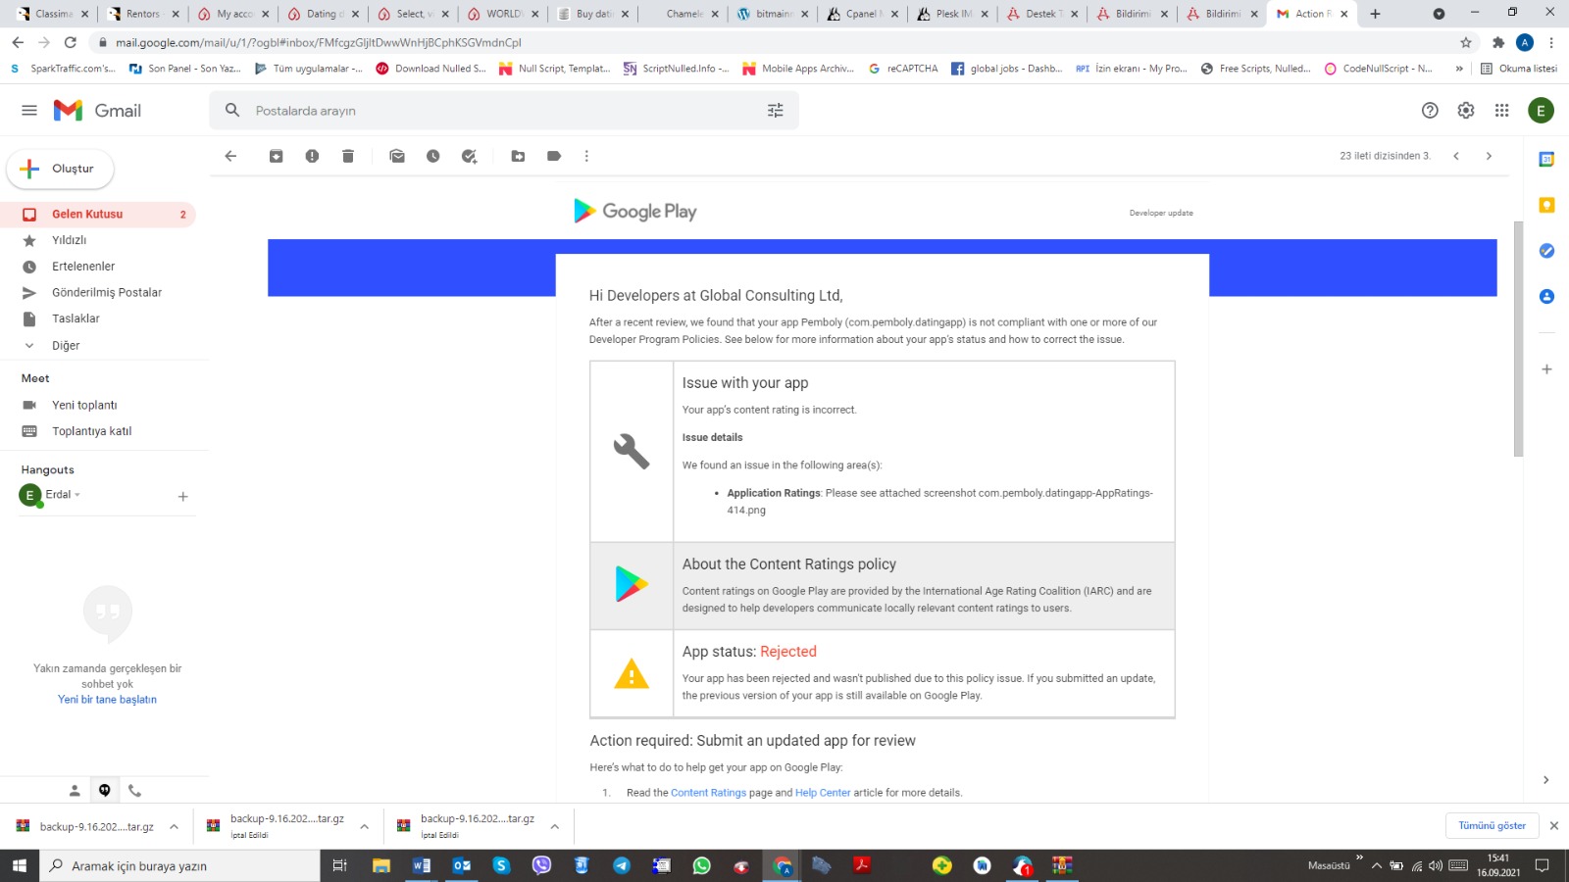Open WhatsApp from the taskbar
This screenshot has height=882, width=1569.
[701, 865]
